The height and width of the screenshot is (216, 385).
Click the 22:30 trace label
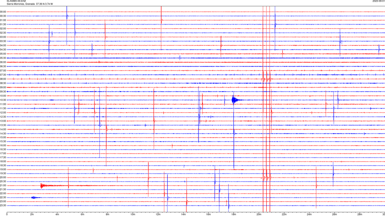coord(3,198)
